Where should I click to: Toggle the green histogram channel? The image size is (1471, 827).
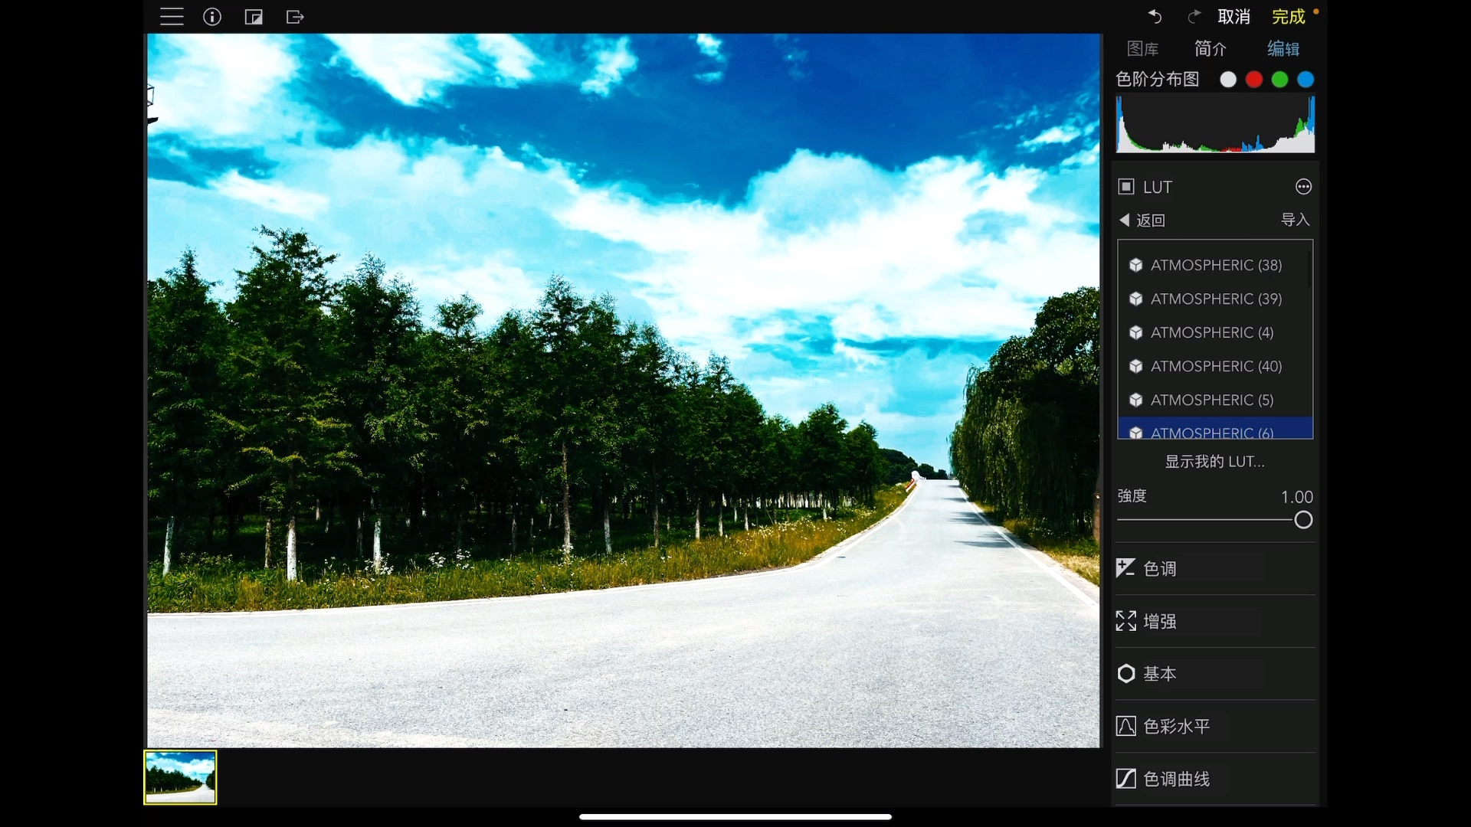click(x=1280, y=80)
